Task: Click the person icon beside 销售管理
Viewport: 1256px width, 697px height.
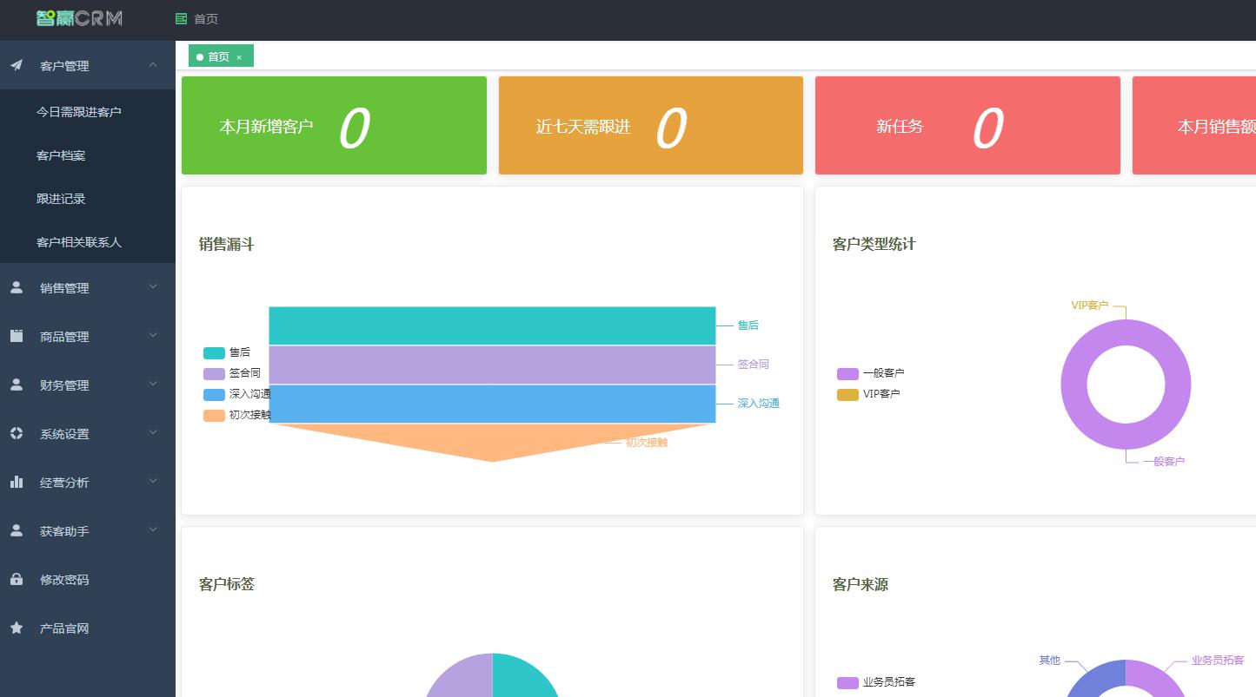Action: (x=17, y=287)
